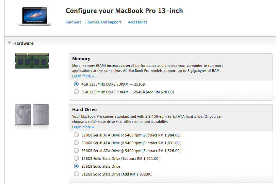276x184 pixels.
Task: Open the Hardware tab link
Action: tap(74, 22)
